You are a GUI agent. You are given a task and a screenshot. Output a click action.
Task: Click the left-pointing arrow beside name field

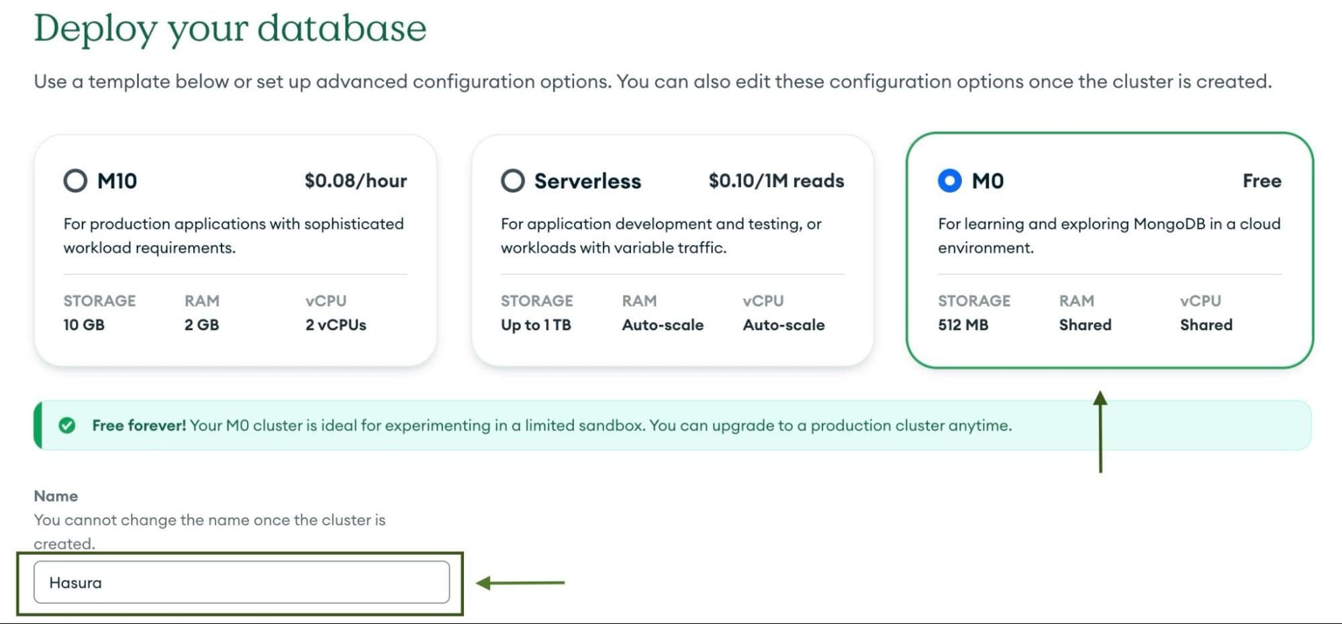coord(520,582)
